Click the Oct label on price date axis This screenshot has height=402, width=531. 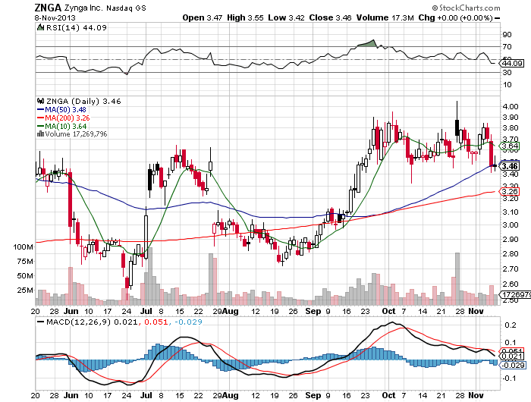click(x=389, y=311)
